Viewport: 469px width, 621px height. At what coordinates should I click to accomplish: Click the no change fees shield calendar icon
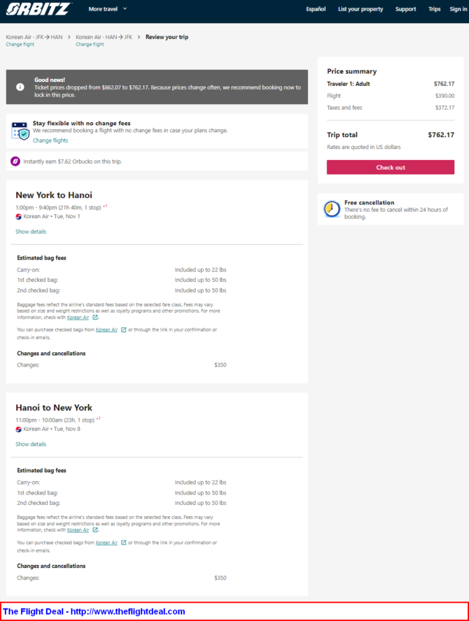click(20, 131)
